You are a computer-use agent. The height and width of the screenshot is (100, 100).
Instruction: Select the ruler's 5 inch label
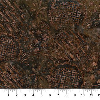pyautogui.click(x=41, y=95)
